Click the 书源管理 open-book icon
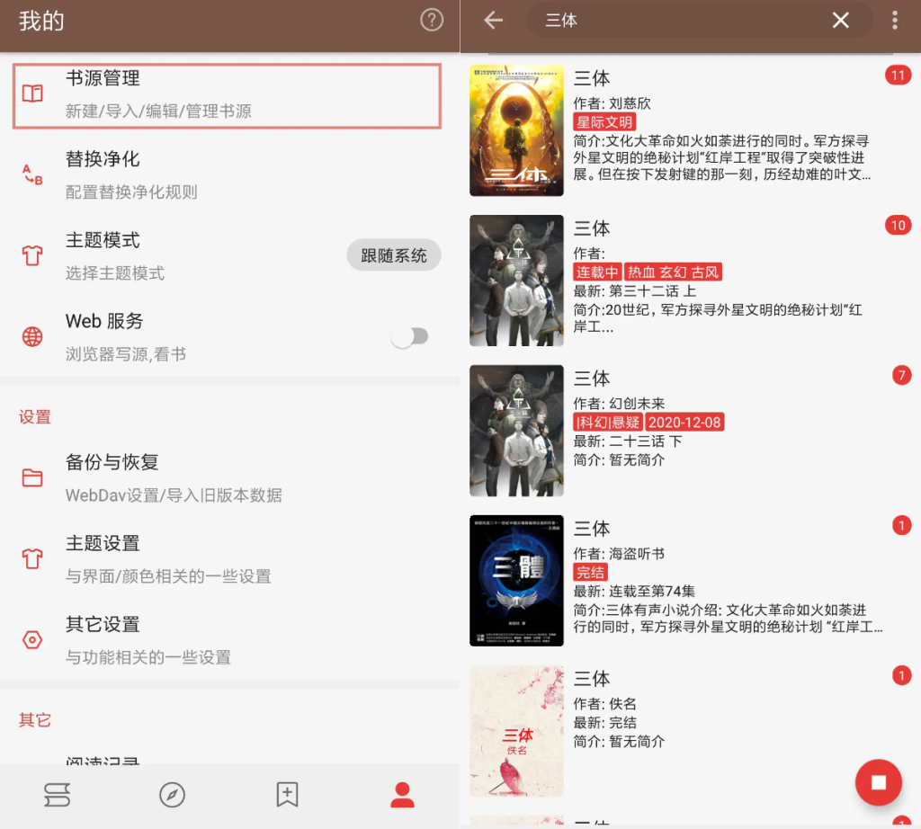This screenshot has height=829, width=921. click(x=32, y=94)
